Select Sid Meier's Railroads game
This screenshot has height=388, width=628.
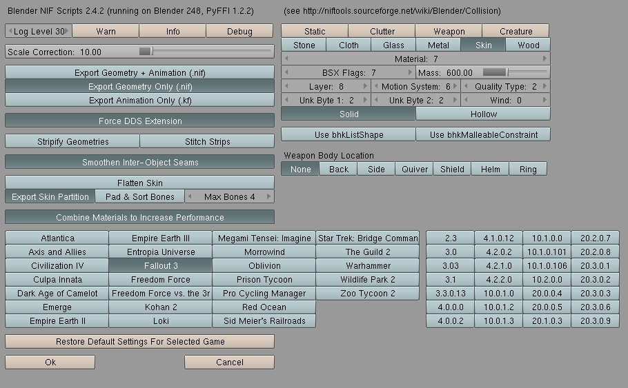(x=264, y=320)
